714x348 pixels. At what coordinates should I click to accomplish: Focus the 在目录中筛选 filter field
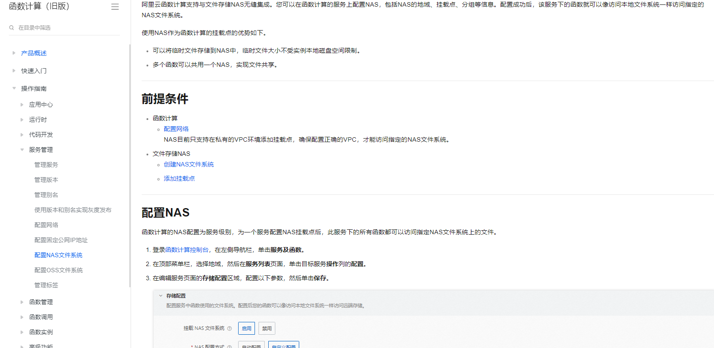click(x=64, y=27)
